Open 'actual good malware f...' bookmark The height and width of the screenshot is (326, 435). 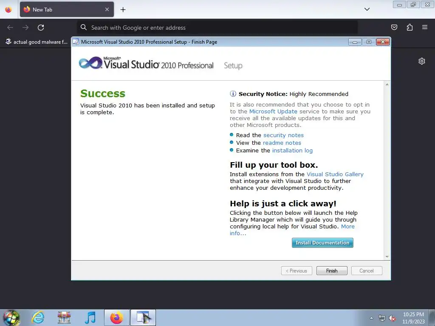click(x=37, y=42)
